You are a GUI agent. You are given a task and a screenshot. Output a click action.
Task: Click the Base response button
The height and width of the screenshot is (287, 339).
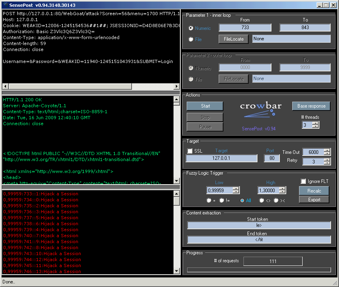click(x=311, y=106)
